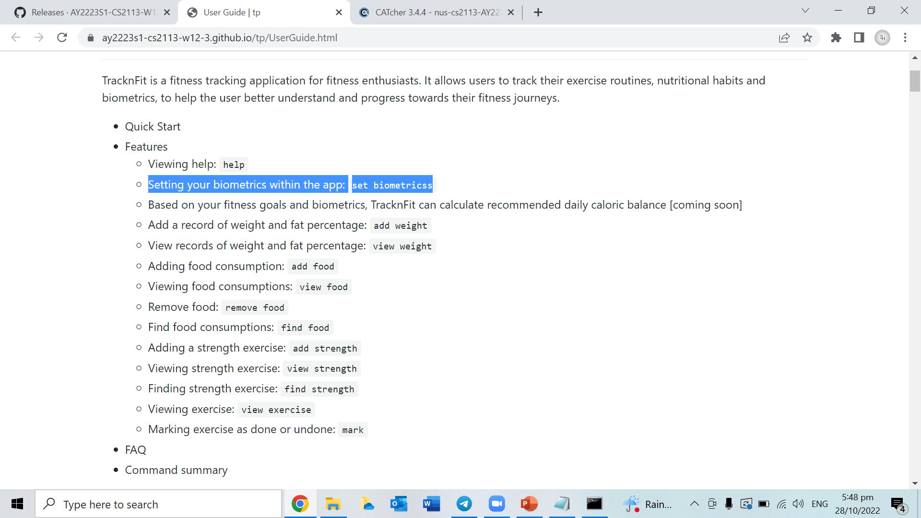Open Chrome's three-dot menu
Image resolution: width=921 pixels, height=518 pixels.
click(x=905, y=37)
